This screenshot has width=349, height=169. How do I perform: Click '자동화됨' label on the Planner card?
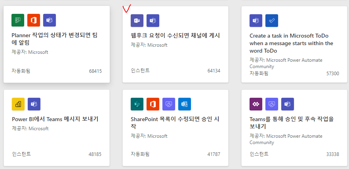point(21,71)
